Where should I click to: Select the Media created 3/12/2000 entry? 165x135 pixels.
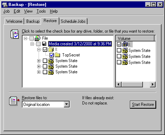(x=80, y=44)
